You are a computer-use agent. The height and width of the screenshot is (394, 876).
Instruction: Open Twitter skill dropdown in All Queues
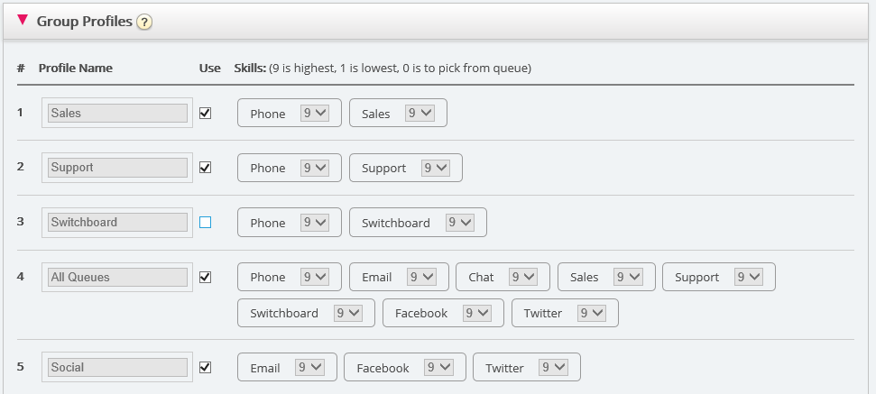(x=592, y=313)
